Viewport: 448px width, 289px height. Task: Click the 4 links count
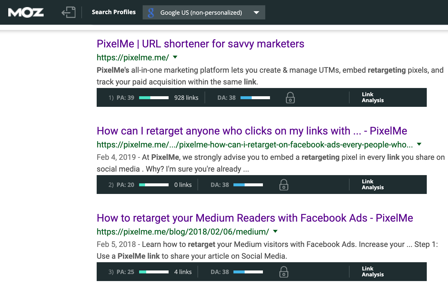click(x=183, y=272)
